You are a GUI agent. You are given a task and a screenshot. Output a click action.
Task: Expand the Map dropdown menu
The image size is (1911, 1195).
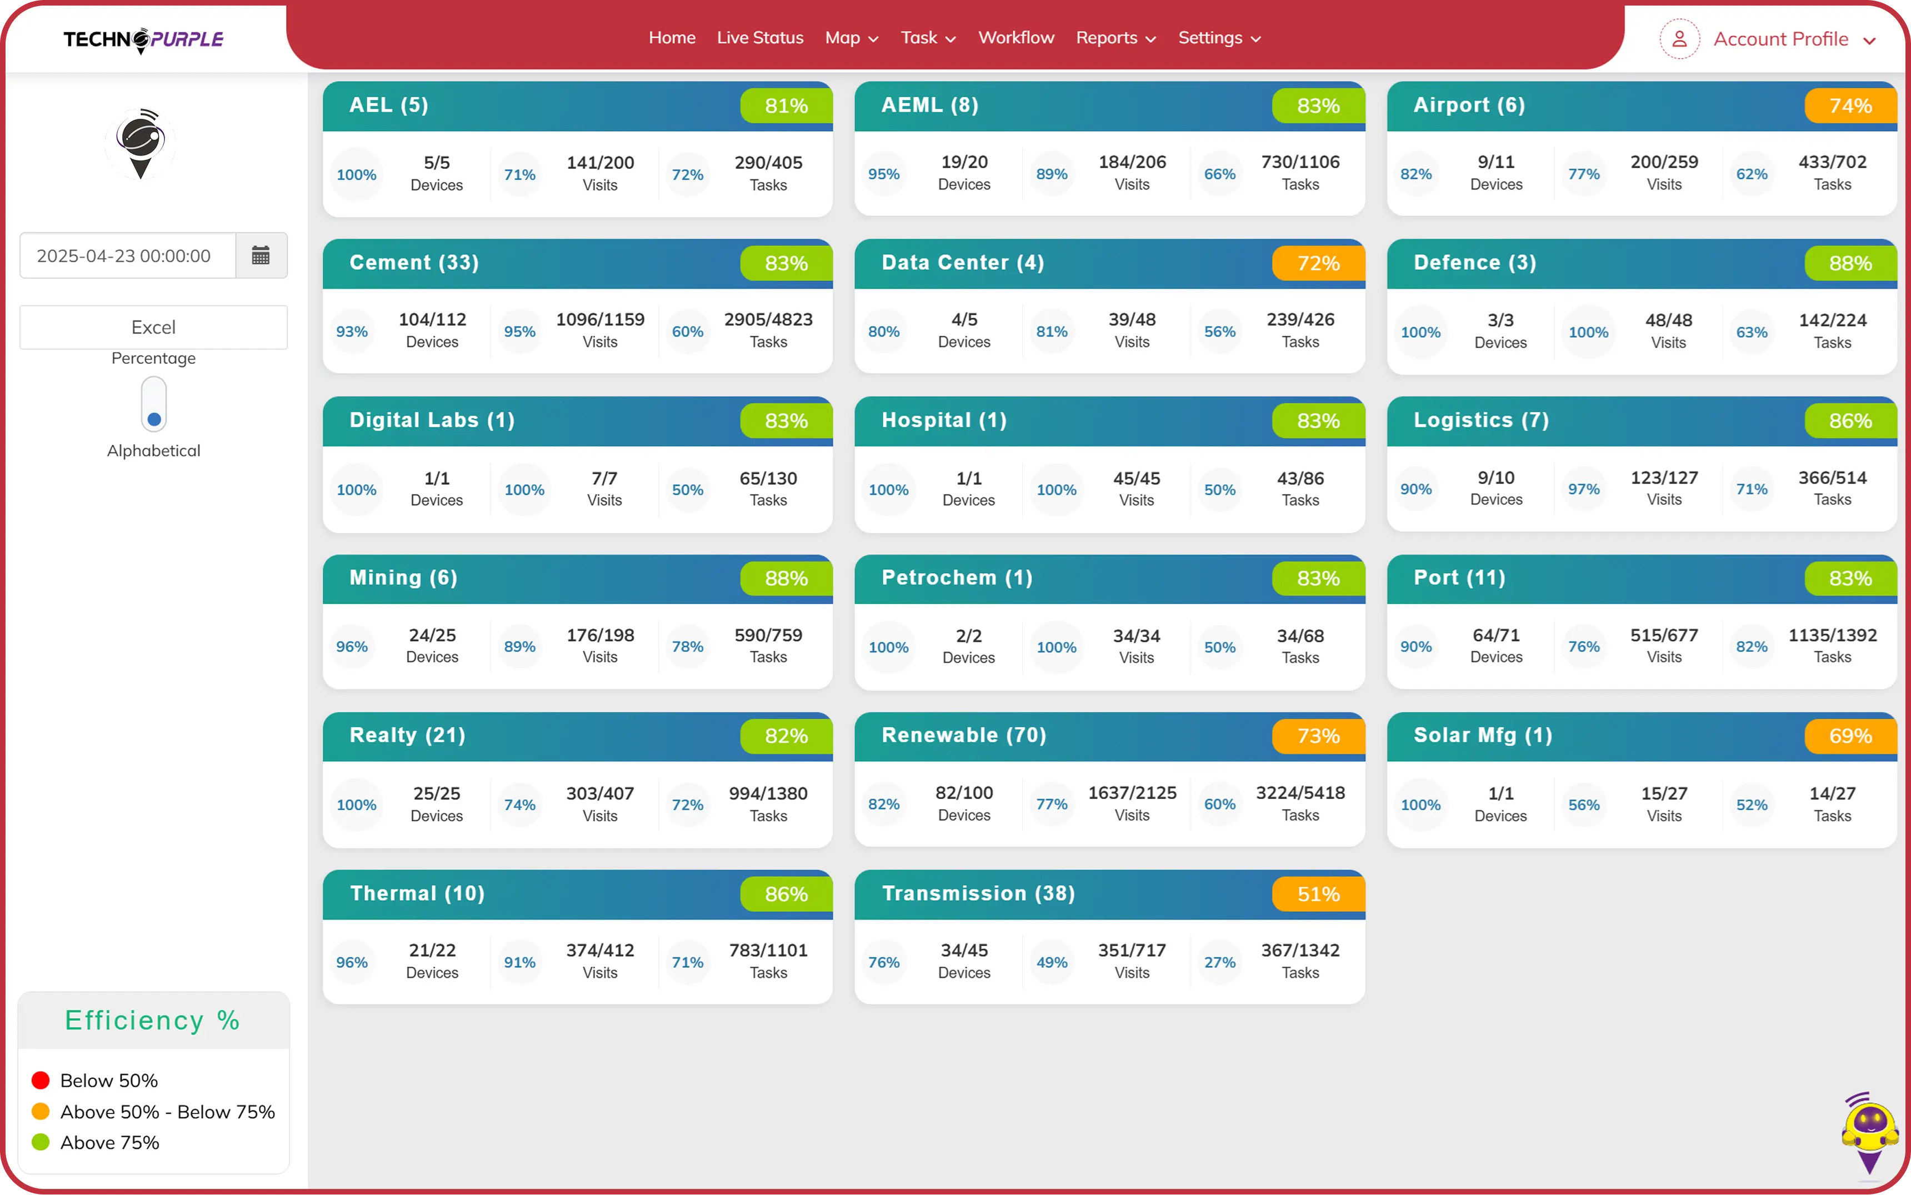pos(851,38)
